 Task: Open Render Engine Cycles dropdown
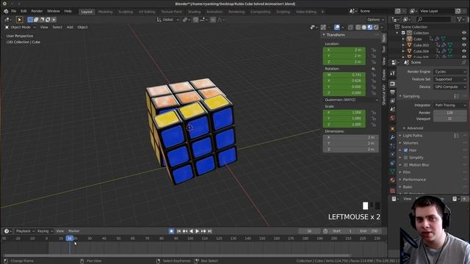(450, 72)
